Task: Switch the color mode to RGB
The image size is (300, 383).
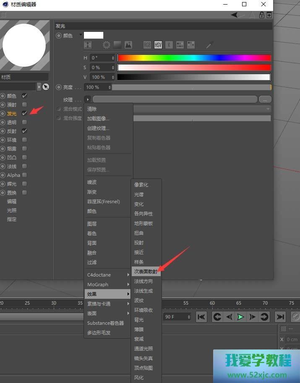Action: pos(147,45)
